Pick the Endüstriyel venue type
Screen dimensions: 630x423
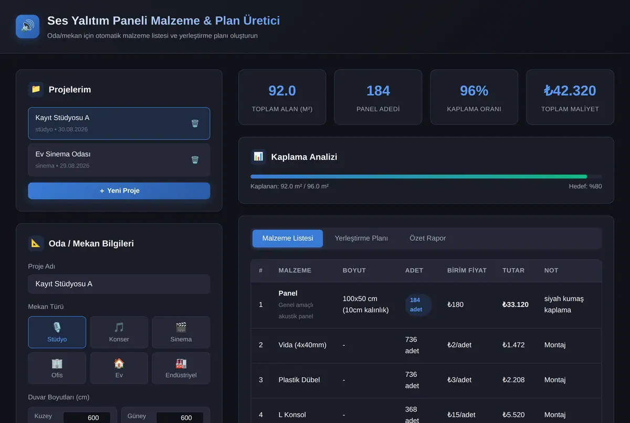181,368
